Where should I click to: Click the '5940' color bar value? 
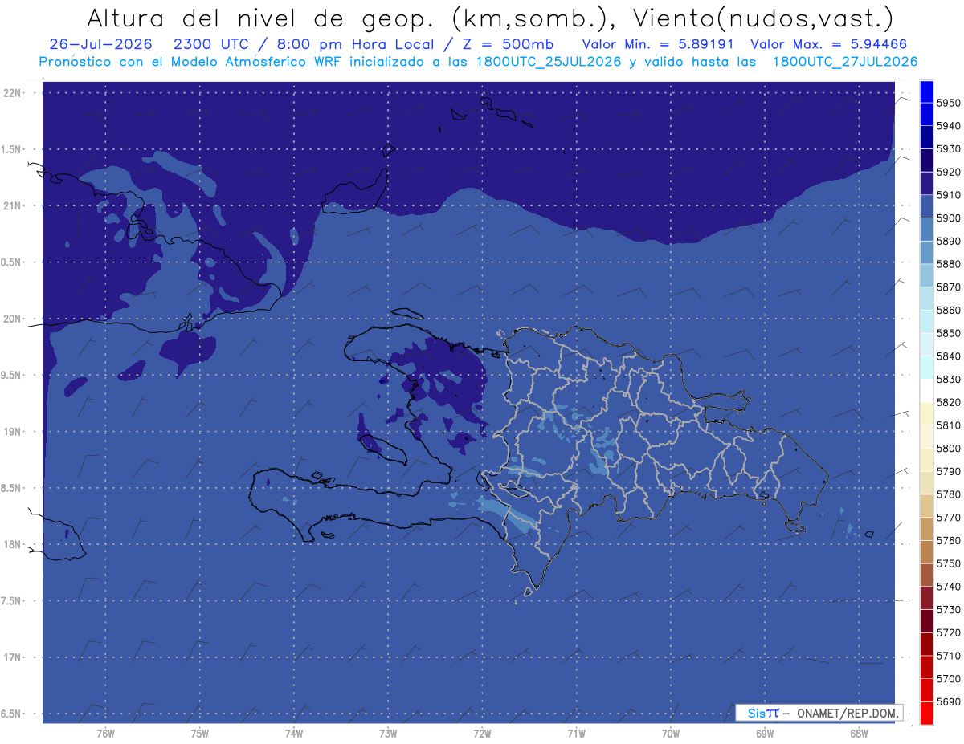click(948, 126)
